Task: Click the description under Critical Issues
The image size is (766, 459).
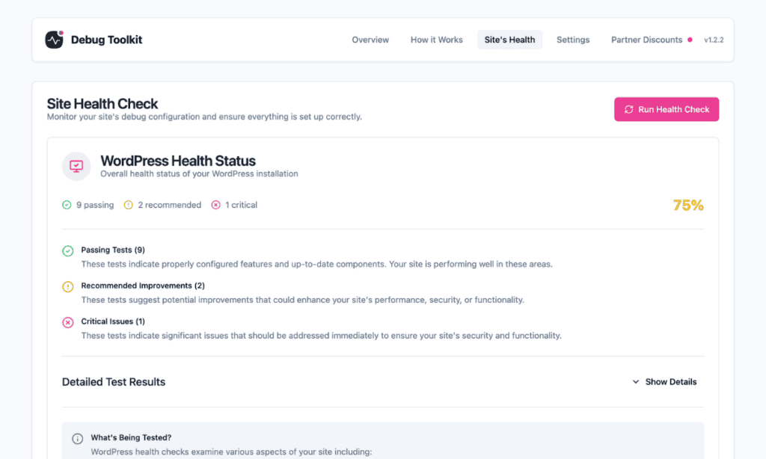Action: (322, 336)
